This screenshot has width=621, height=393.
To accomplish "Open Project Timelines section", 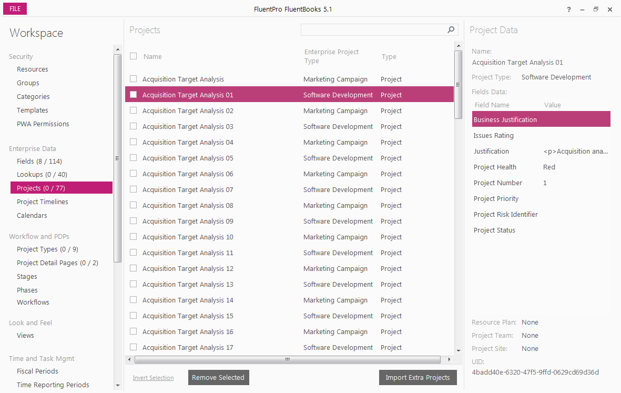I will pos(43,201).
